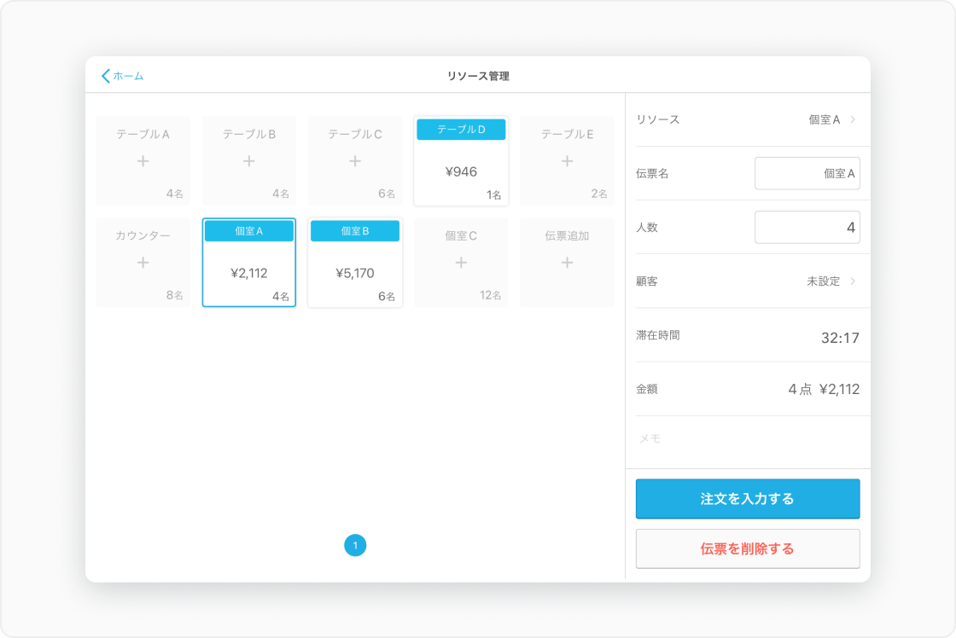956x638 pixels.
Task: Click the chevron beside 未設定
Action: [853, 281]
